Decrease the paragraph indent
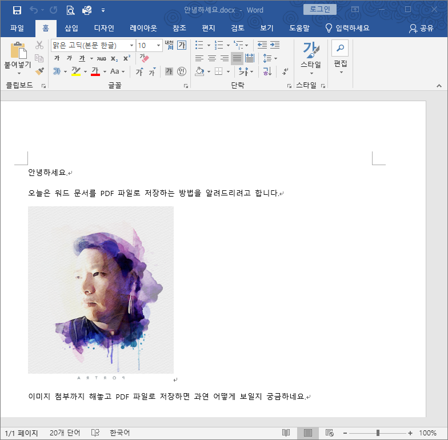 click(262, 45)
